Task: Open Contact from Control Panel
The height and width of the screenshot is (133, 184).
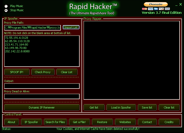Action: (x=147, y=122)
